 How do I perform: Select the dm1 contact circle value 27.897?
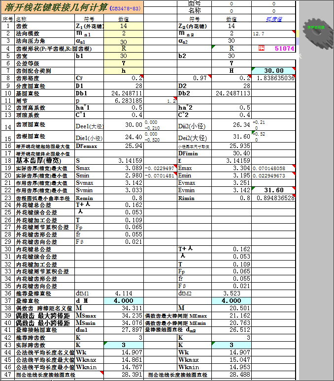click(x=124, y=330)
